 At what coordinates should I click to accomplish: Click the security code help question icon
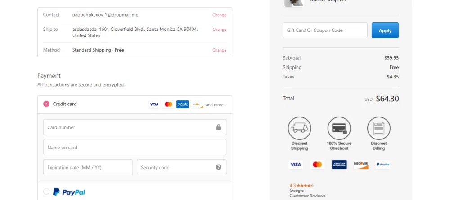pos(219,167)
